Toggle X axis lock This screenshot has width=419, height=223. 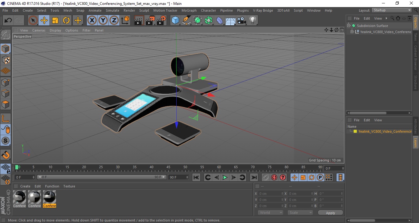coord(92,21)
